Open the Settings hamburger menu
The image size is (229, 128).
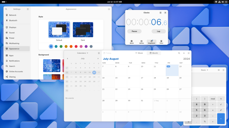point(28,9)
